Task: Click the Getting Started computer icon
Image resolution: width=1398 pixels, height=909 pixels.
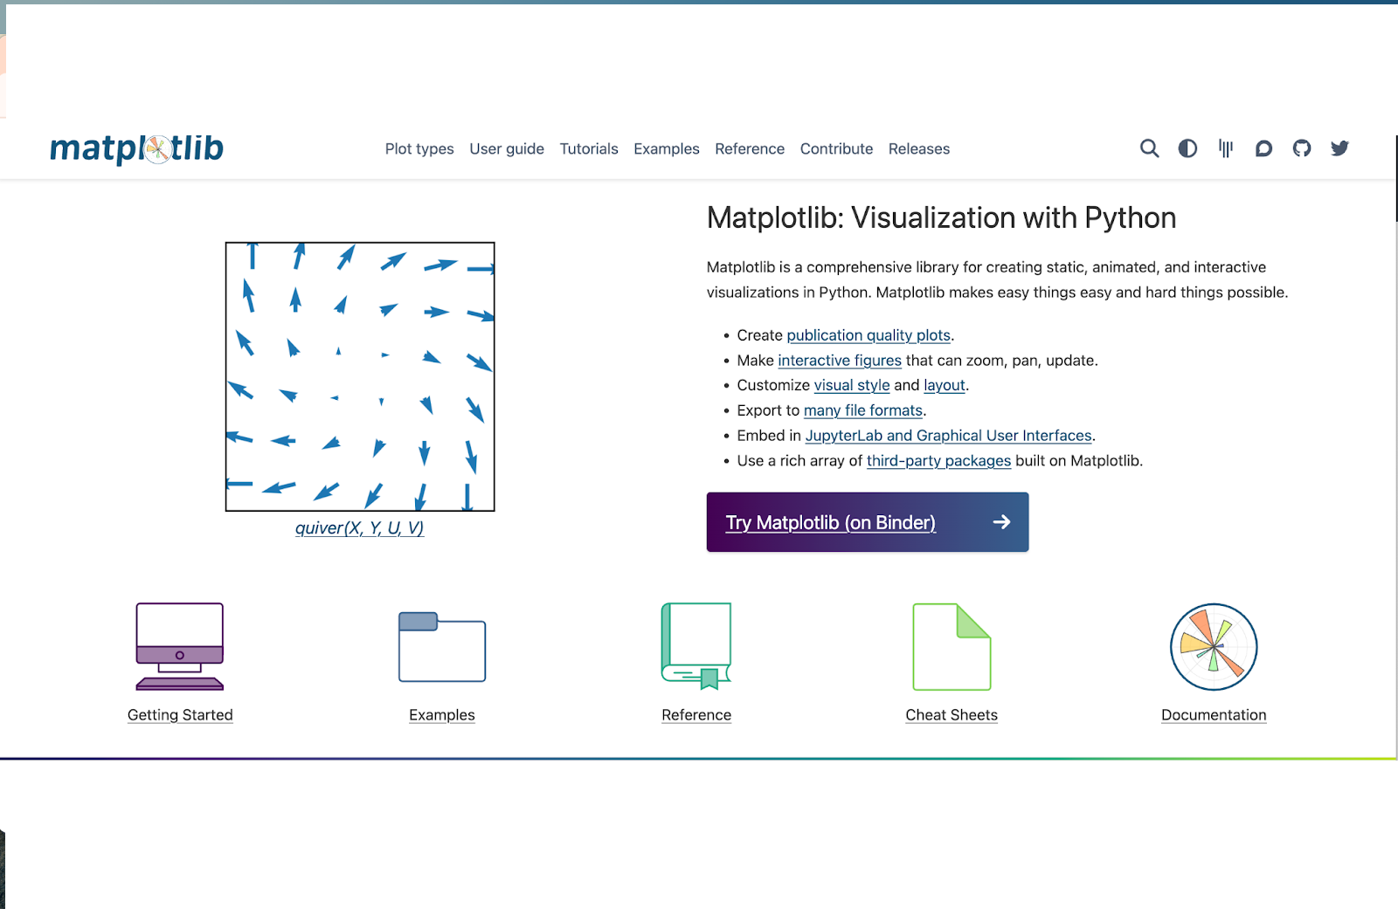Action: (180, 646)
